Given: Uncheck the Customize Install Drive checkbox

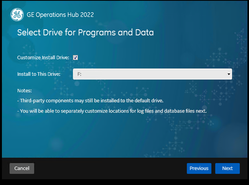Looking at the screenshot, I should (75, 57).
